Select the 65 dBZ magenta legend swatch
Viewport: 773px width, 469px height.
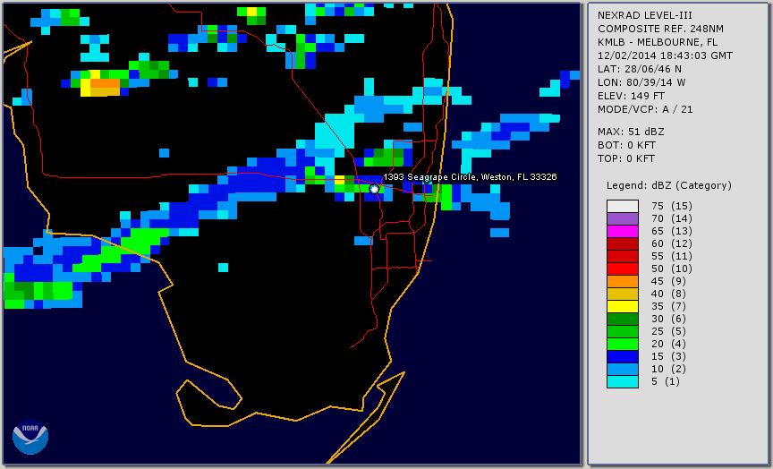pyautogui.click(x=623, y=231)
